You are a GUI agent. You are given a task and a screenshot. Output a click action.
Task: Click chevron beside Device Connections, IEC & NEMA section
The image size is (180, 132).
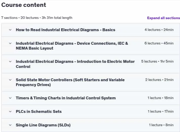coord(10,43)
